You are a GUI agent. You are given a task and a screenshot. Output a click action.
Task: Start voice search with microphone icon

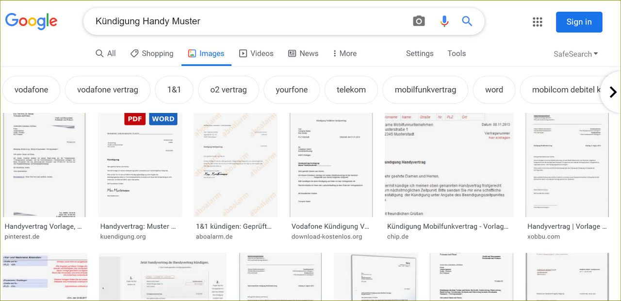[x=444, y=21]
